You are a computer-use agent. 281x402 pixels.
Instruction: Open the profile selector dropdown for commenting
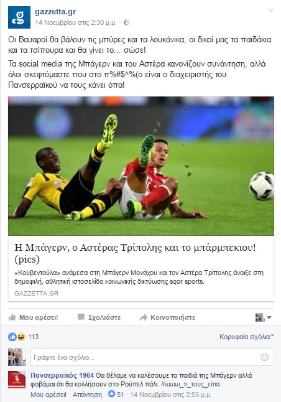(264, 317)
